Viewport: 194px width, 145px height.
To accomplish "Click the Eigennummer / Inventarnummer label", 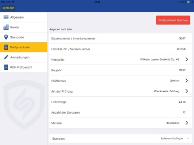I will [x=73, y=39].
